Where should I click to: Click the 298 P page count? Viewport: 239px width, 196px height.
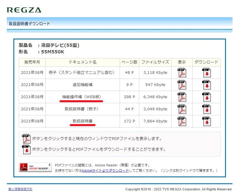point(129,97)
